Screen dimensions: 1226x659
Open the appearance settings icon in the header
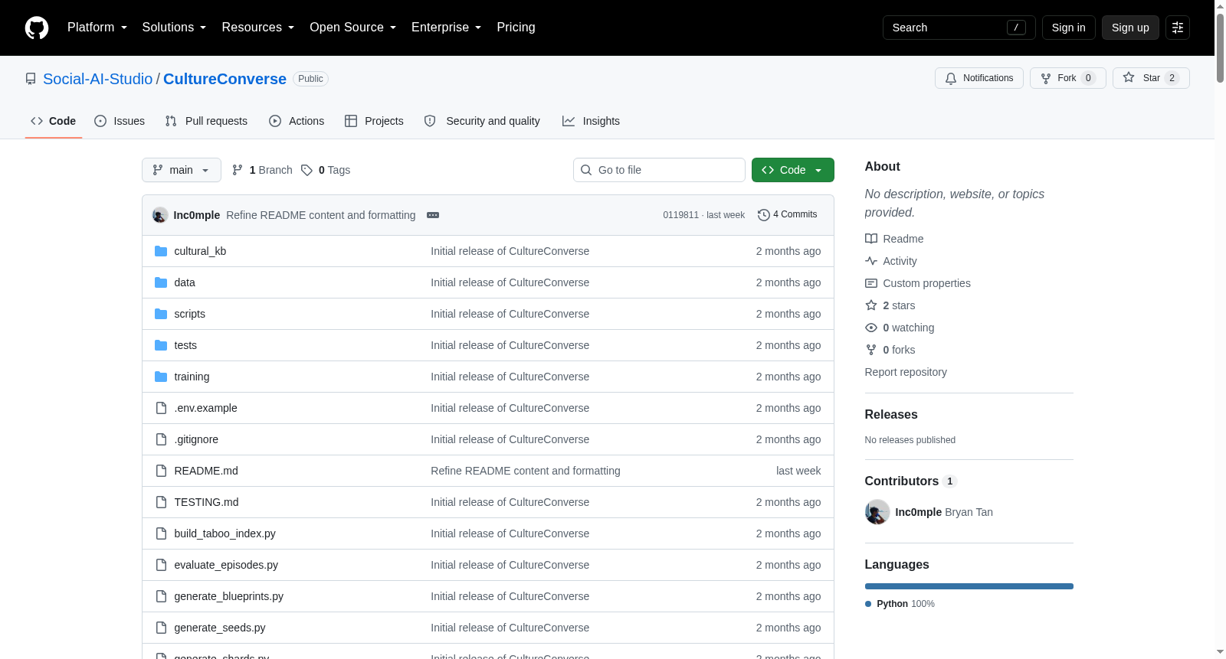pos(1178,28)
